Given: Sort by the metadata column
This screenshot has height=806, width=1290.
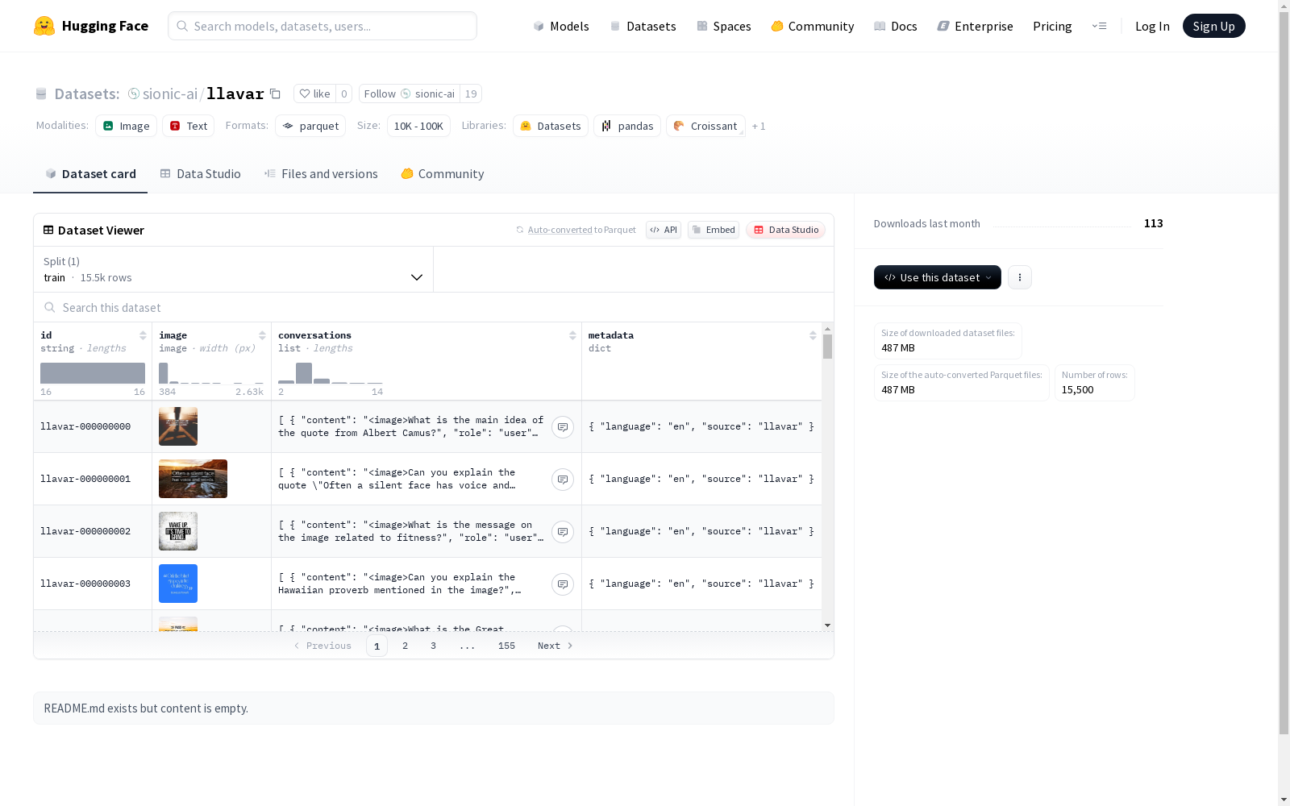Looking at the screenshot, I should pos(813,335).
